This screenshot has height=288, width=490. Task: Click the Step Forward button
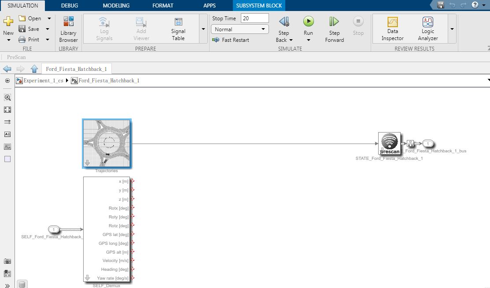click(335, 30)
